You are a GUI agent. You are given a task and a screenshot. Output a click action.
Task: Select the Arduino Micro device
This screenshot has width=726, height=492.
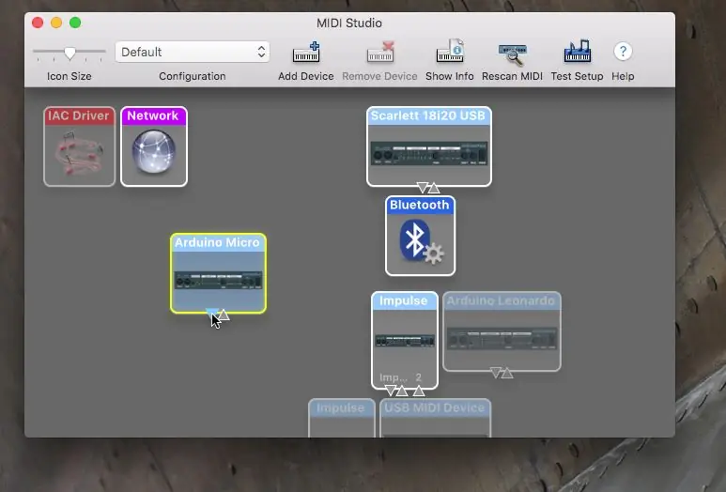point(218,273)
